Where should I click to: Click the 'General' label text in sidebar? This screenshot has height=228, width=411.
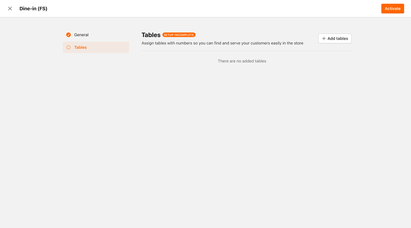[x=81, y=35]
